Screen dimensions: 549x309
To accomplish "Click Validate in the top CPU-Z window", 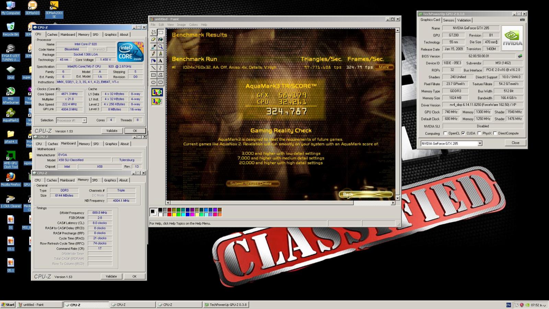I will coord(112,131).
